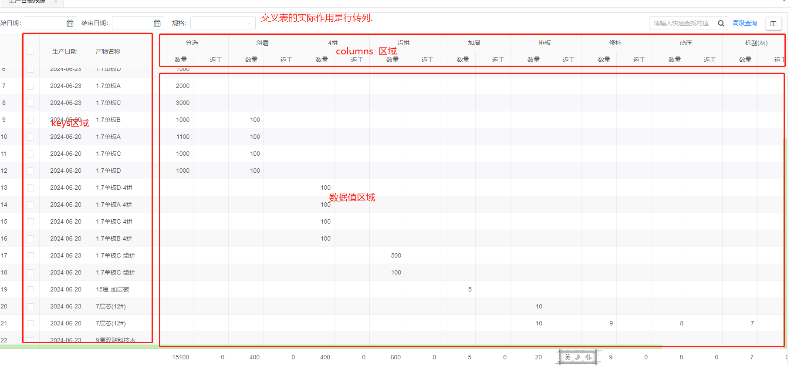Viewport: 791px width, 365px height.
Task: Click the 分选 column group header
Action: coord(192,43)
